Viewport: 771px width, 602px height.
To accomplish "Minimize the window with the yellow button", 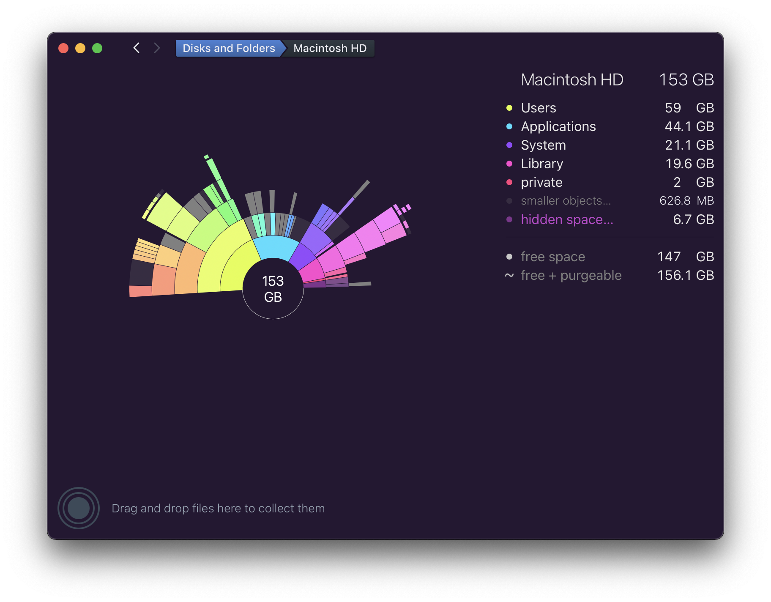I will click(x=80, y=48).
